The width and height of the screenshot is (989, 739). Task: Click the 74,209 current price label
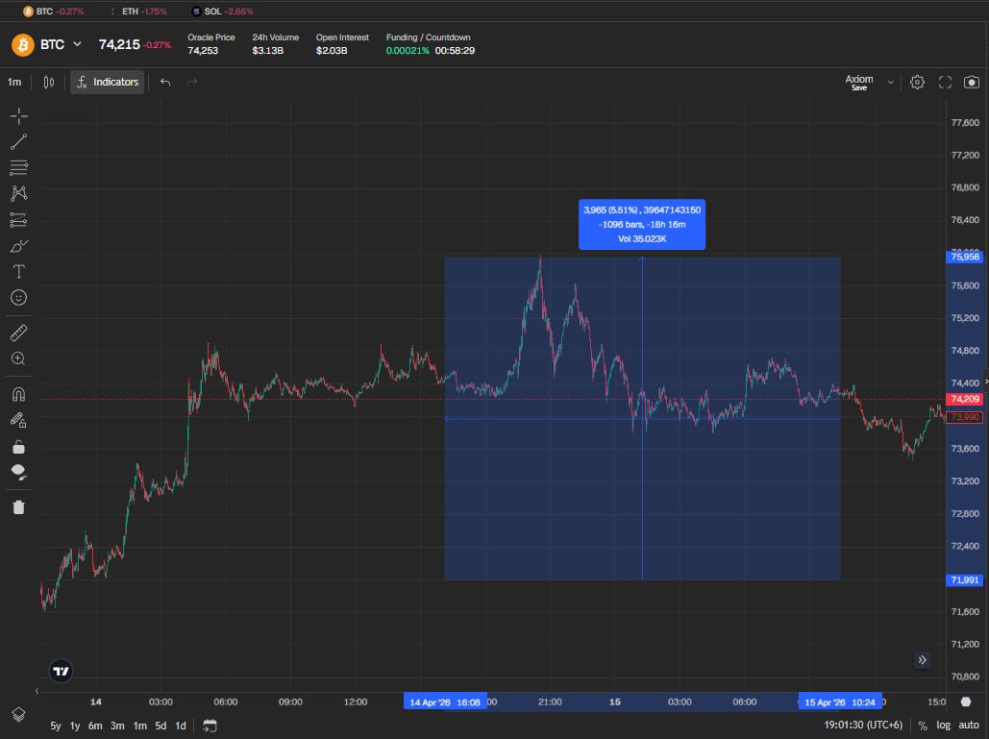(x=964, y=399)
